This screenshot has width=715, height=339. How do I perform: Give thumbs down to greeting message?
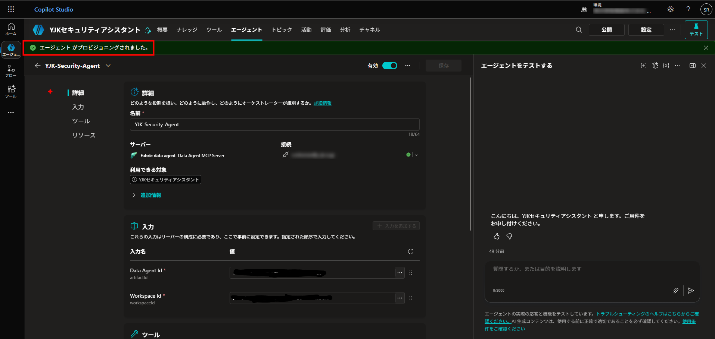[509, 236]
